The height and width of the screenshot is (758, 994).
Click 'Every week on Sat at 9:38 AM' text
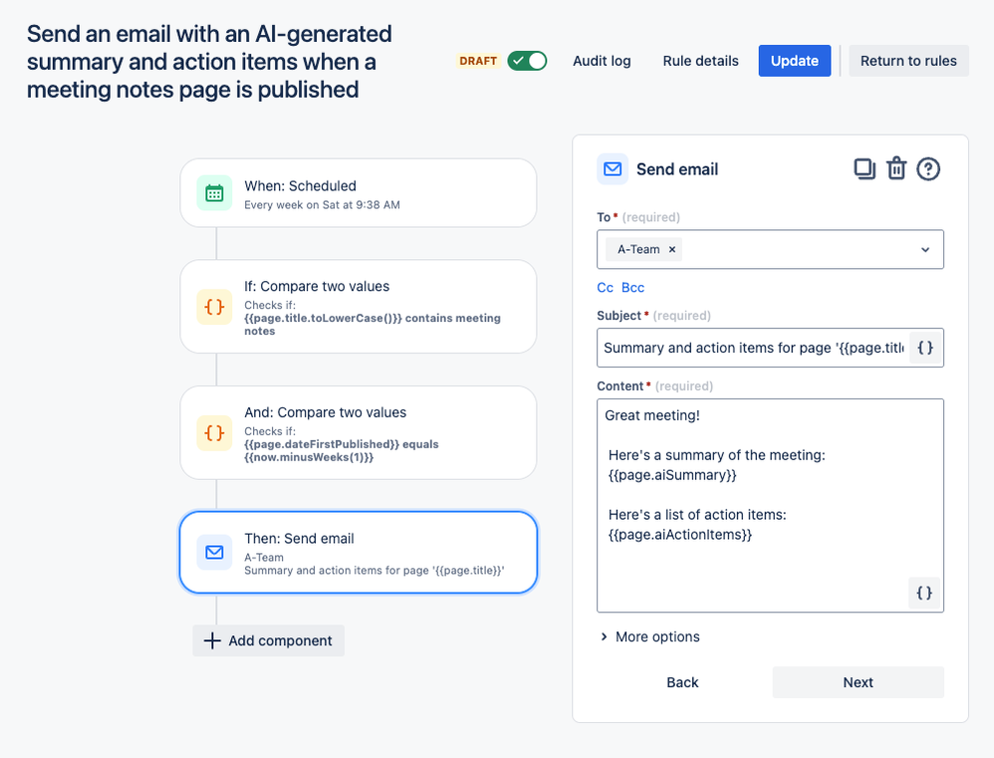[322, 205]
